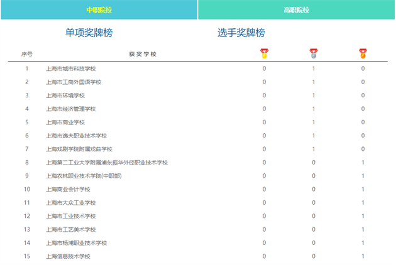The image size is (396, 265).
Task: Open the 上海市工艺美术学校 entry
Action: [x=70, y=229]
